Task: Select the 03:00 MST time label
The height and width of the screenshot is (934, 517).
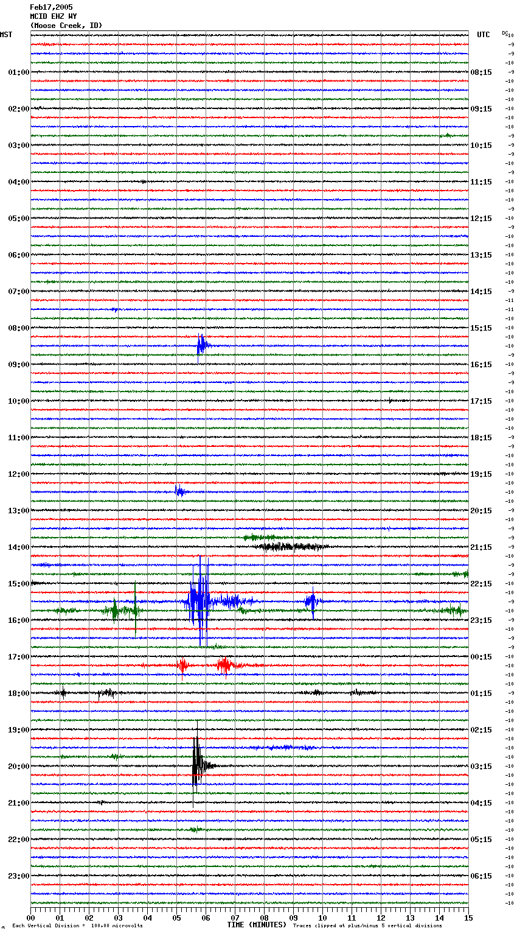Action: pyautogui.click(x=19, y=146)
